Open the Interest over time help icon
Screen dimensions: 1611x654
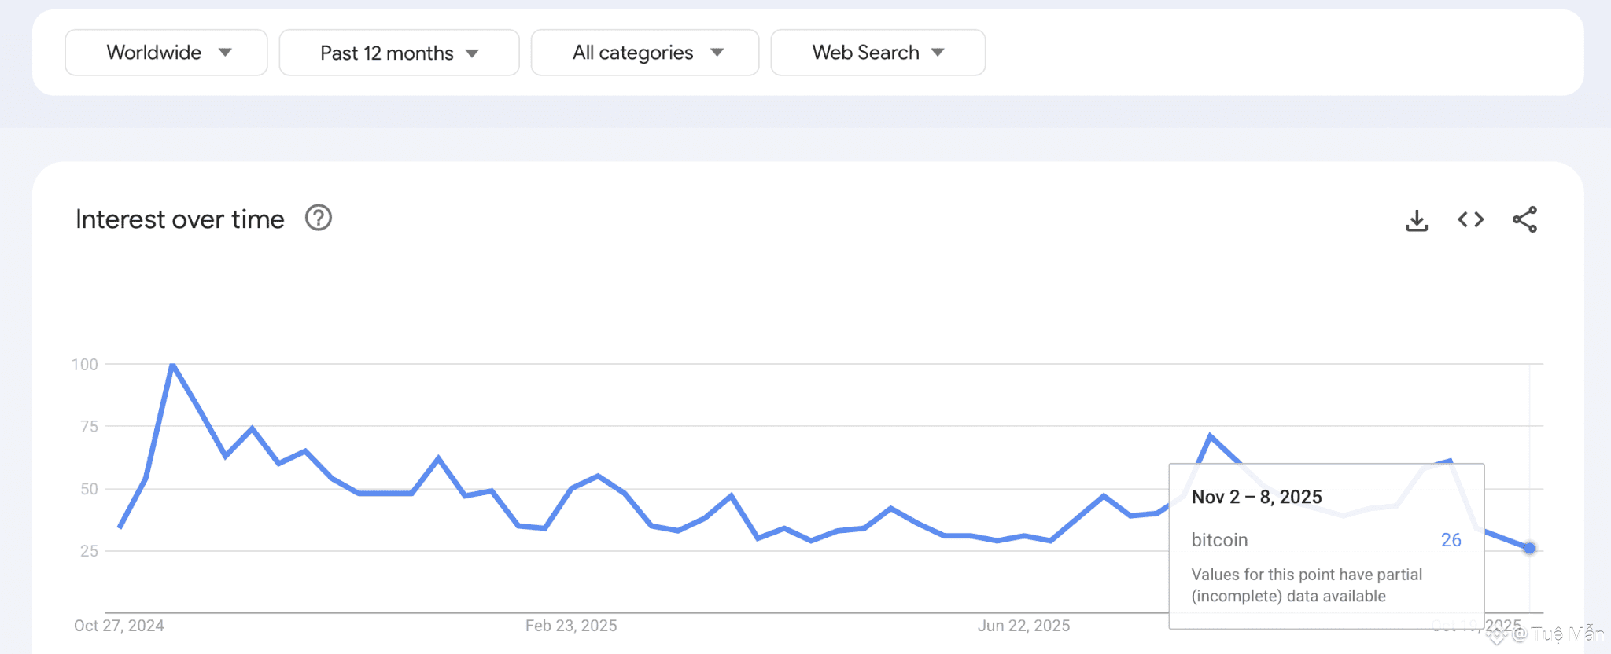pos(319,218)
